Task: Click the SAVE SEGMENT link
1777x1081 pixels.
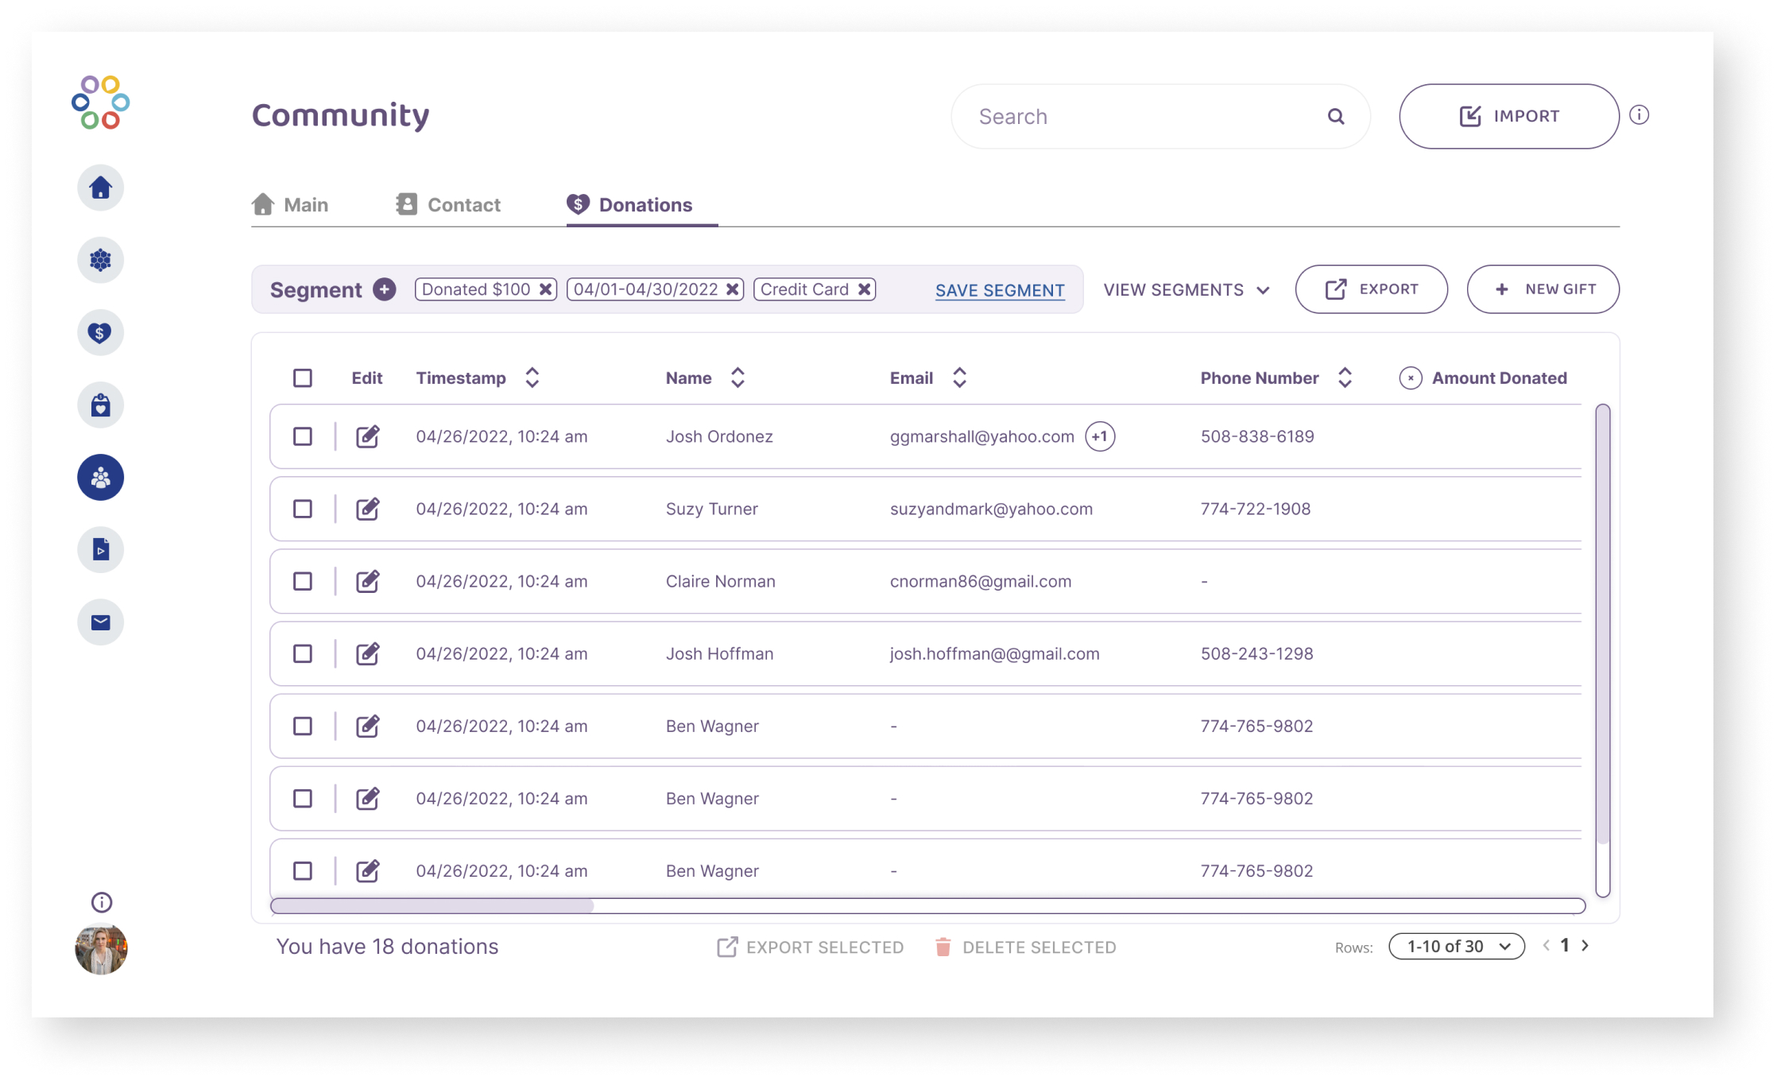Action: click(997, 289)
